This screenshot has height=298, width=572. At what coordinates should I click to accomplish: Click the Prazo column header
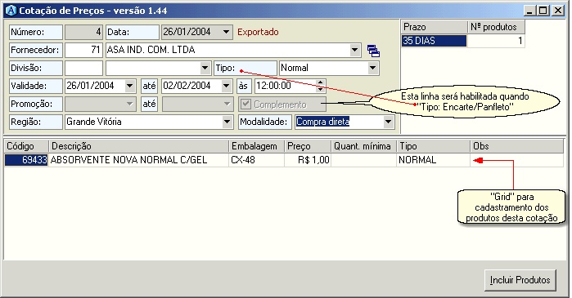tap(434, 27)
